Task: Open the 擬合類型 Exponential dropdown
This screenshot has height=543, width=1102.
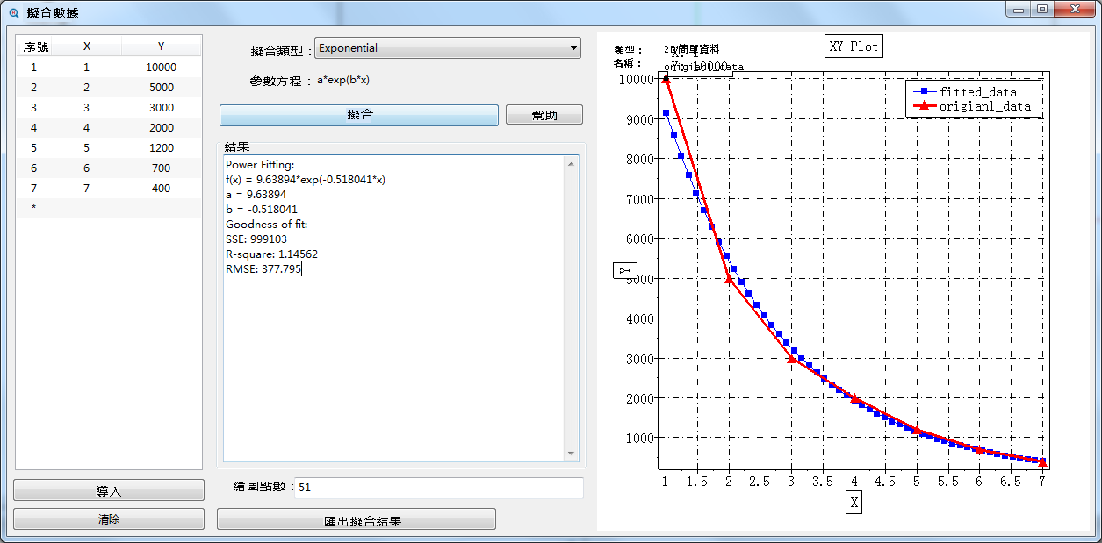Action: pyautogui.click(x=448, y=48)
